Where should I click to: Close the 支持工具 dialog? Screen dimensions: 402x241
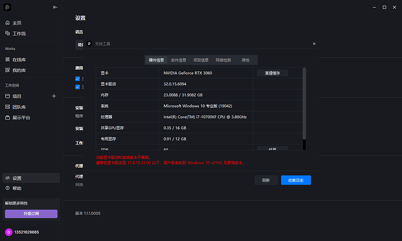pos(314,44)
